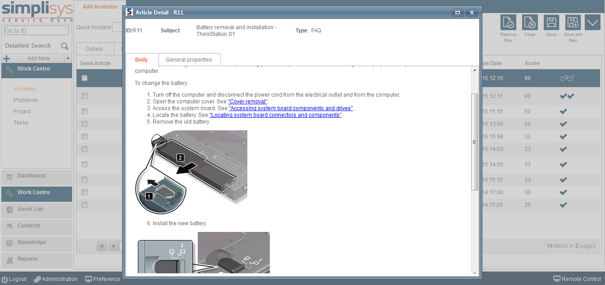Open the Asset List section
This screenshot has width=605, height=285.
pos(36,209)
